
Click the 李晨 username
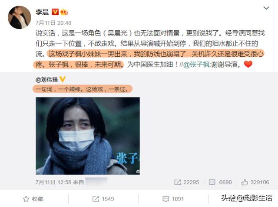(x=42, y=12)
